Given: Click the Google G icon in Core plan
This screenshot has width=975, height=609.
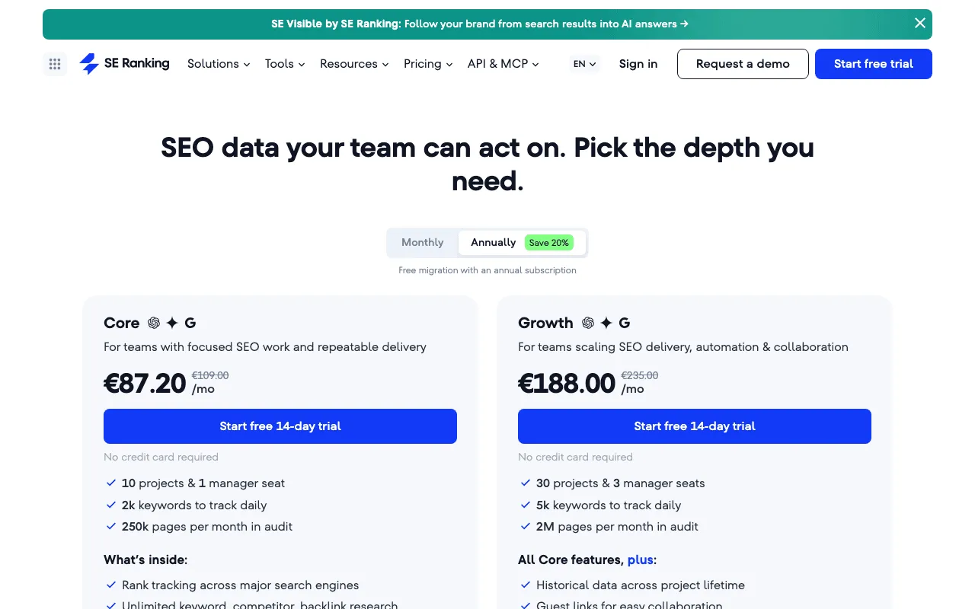Looking at the screenshot, I should point(190,323).
